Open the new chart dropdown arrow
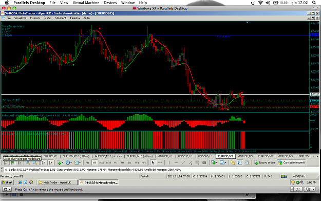The height and width of the screenshot is (201, 321). click(x=217, y=162)
